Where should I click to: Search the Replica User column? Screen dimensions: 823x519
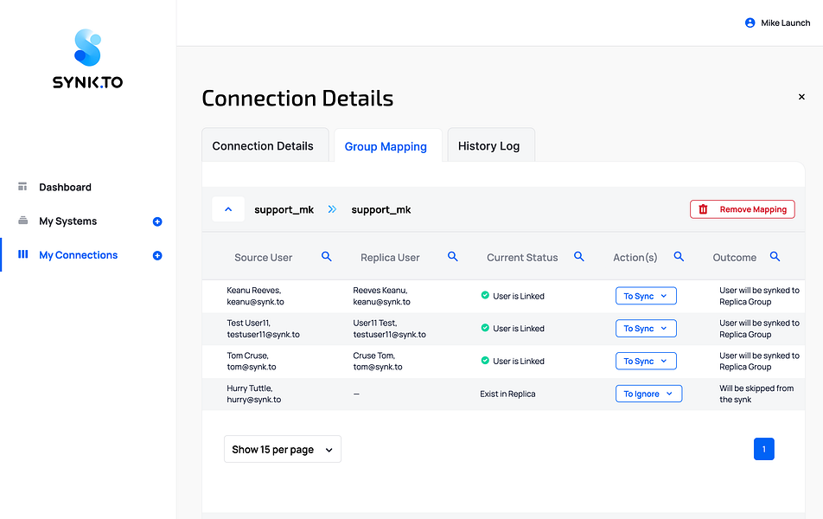pyautogui.click(x=453, y=257)
